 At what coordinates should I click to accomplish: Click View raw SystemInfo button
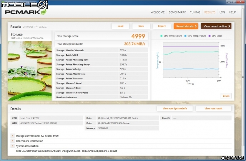[175, 109]
